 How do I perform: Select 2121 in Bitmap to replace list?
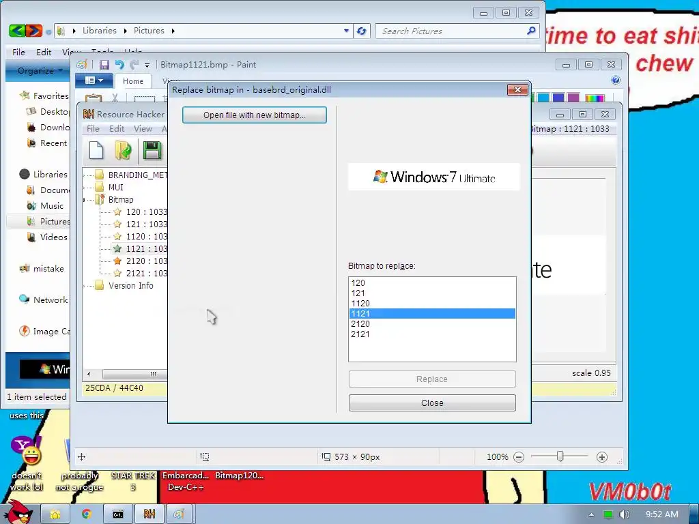[x=432, y=334]
